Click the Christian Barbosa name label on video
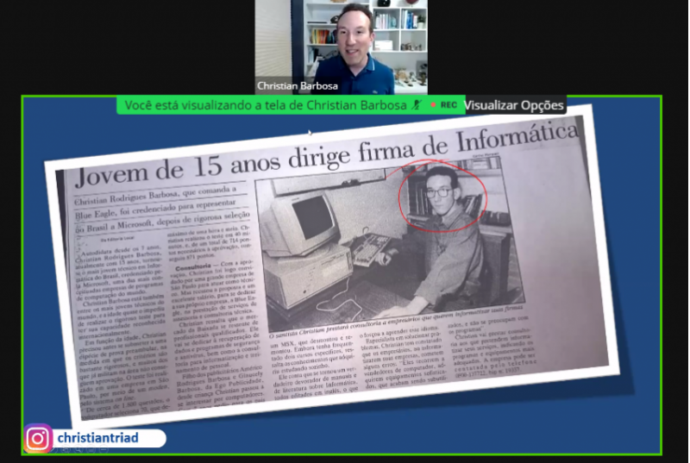The image size is (690, 463). 298,85
